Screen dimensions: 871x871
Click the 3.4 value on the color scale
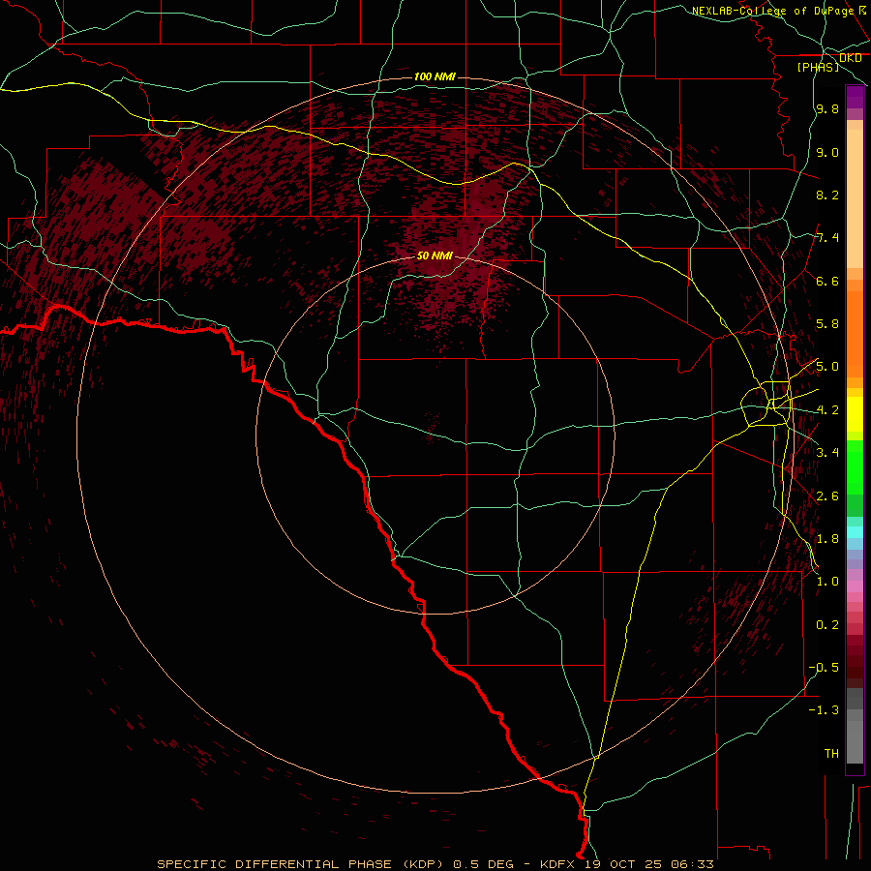coord(827,453)
